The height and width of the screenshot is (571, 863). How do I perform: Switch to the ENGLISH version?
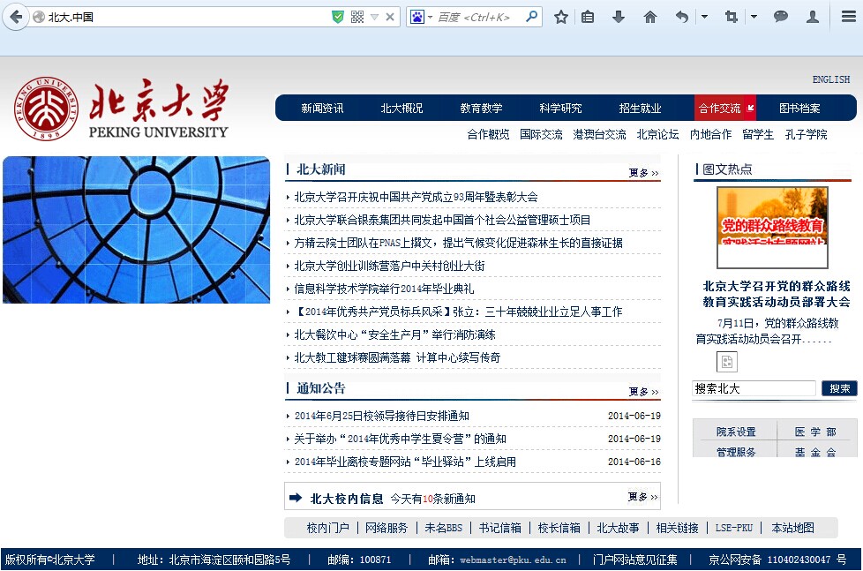point(831,79)
